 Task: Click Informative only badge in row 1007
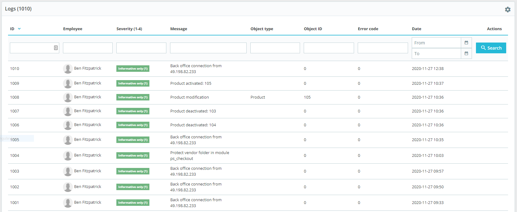tap(133, 111)
